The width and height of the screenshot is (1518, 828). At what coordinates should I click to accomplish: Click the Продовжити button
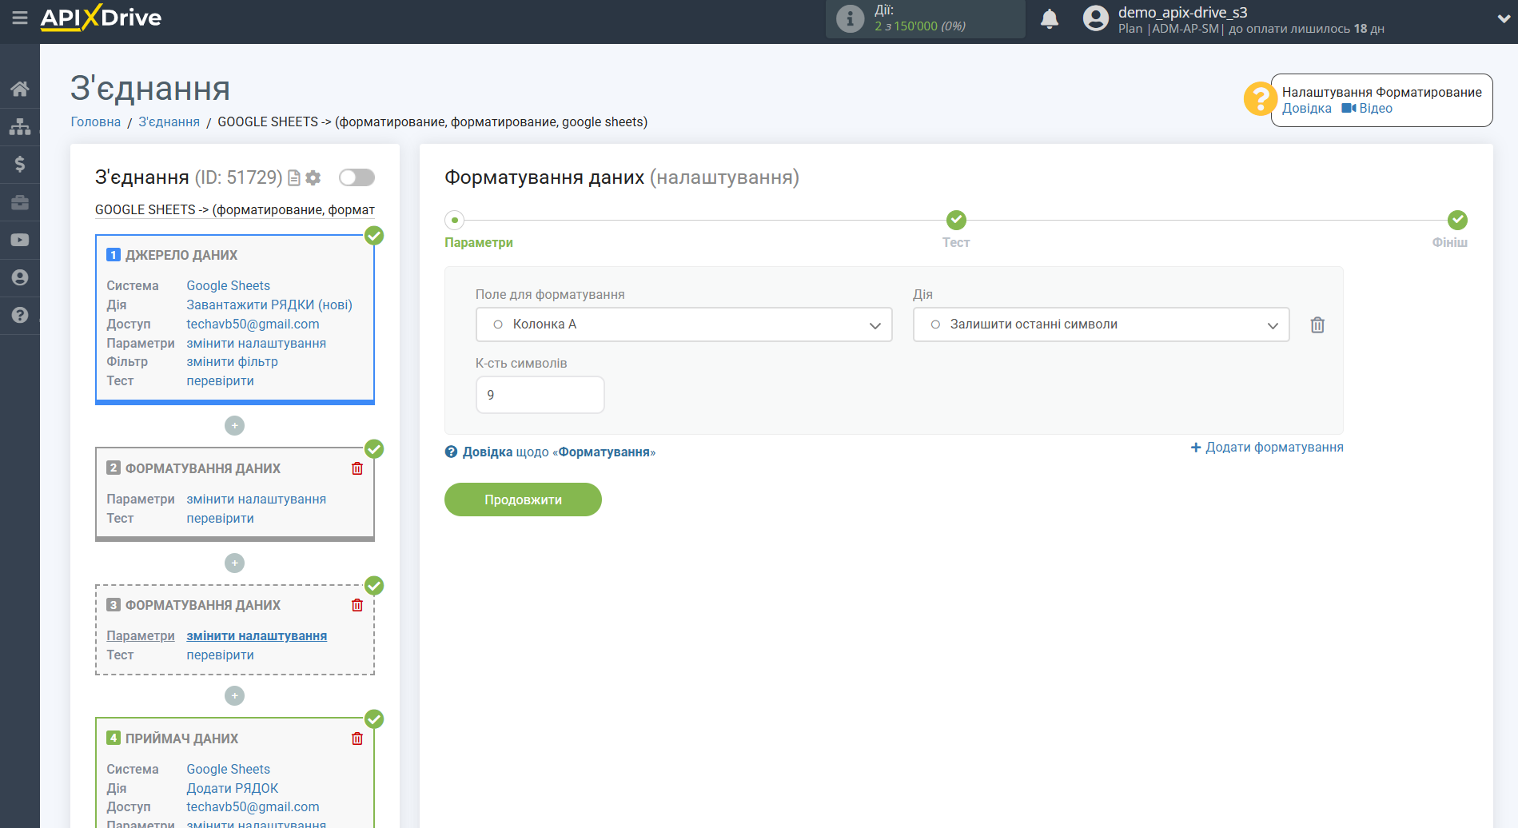[x=523, y=500]
